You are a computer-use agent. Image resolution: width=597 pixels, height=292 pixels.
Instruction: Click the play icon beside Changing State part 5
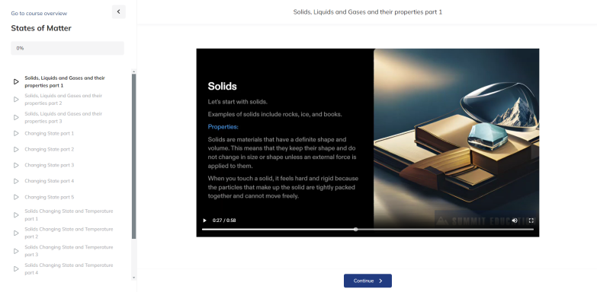tap(16, 197)
